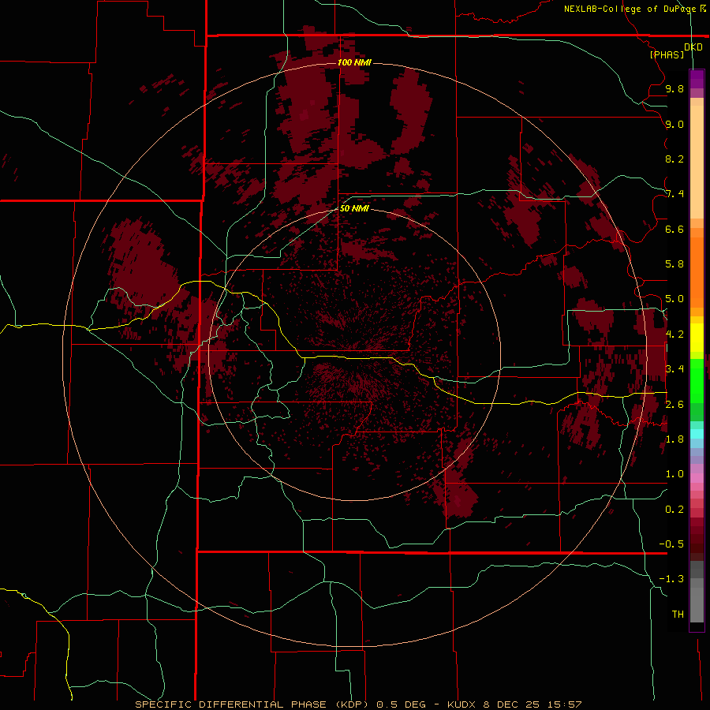Screen dimensions: 710x710
Task: Click the 9.0 scale label
Action: [x=674, y=124]
